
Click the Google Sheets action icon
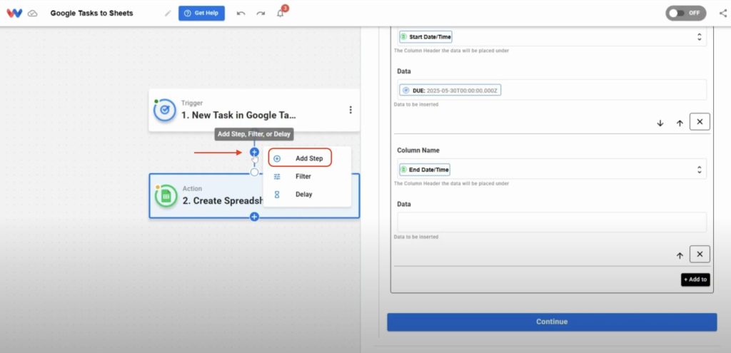(x=166, y=196)
